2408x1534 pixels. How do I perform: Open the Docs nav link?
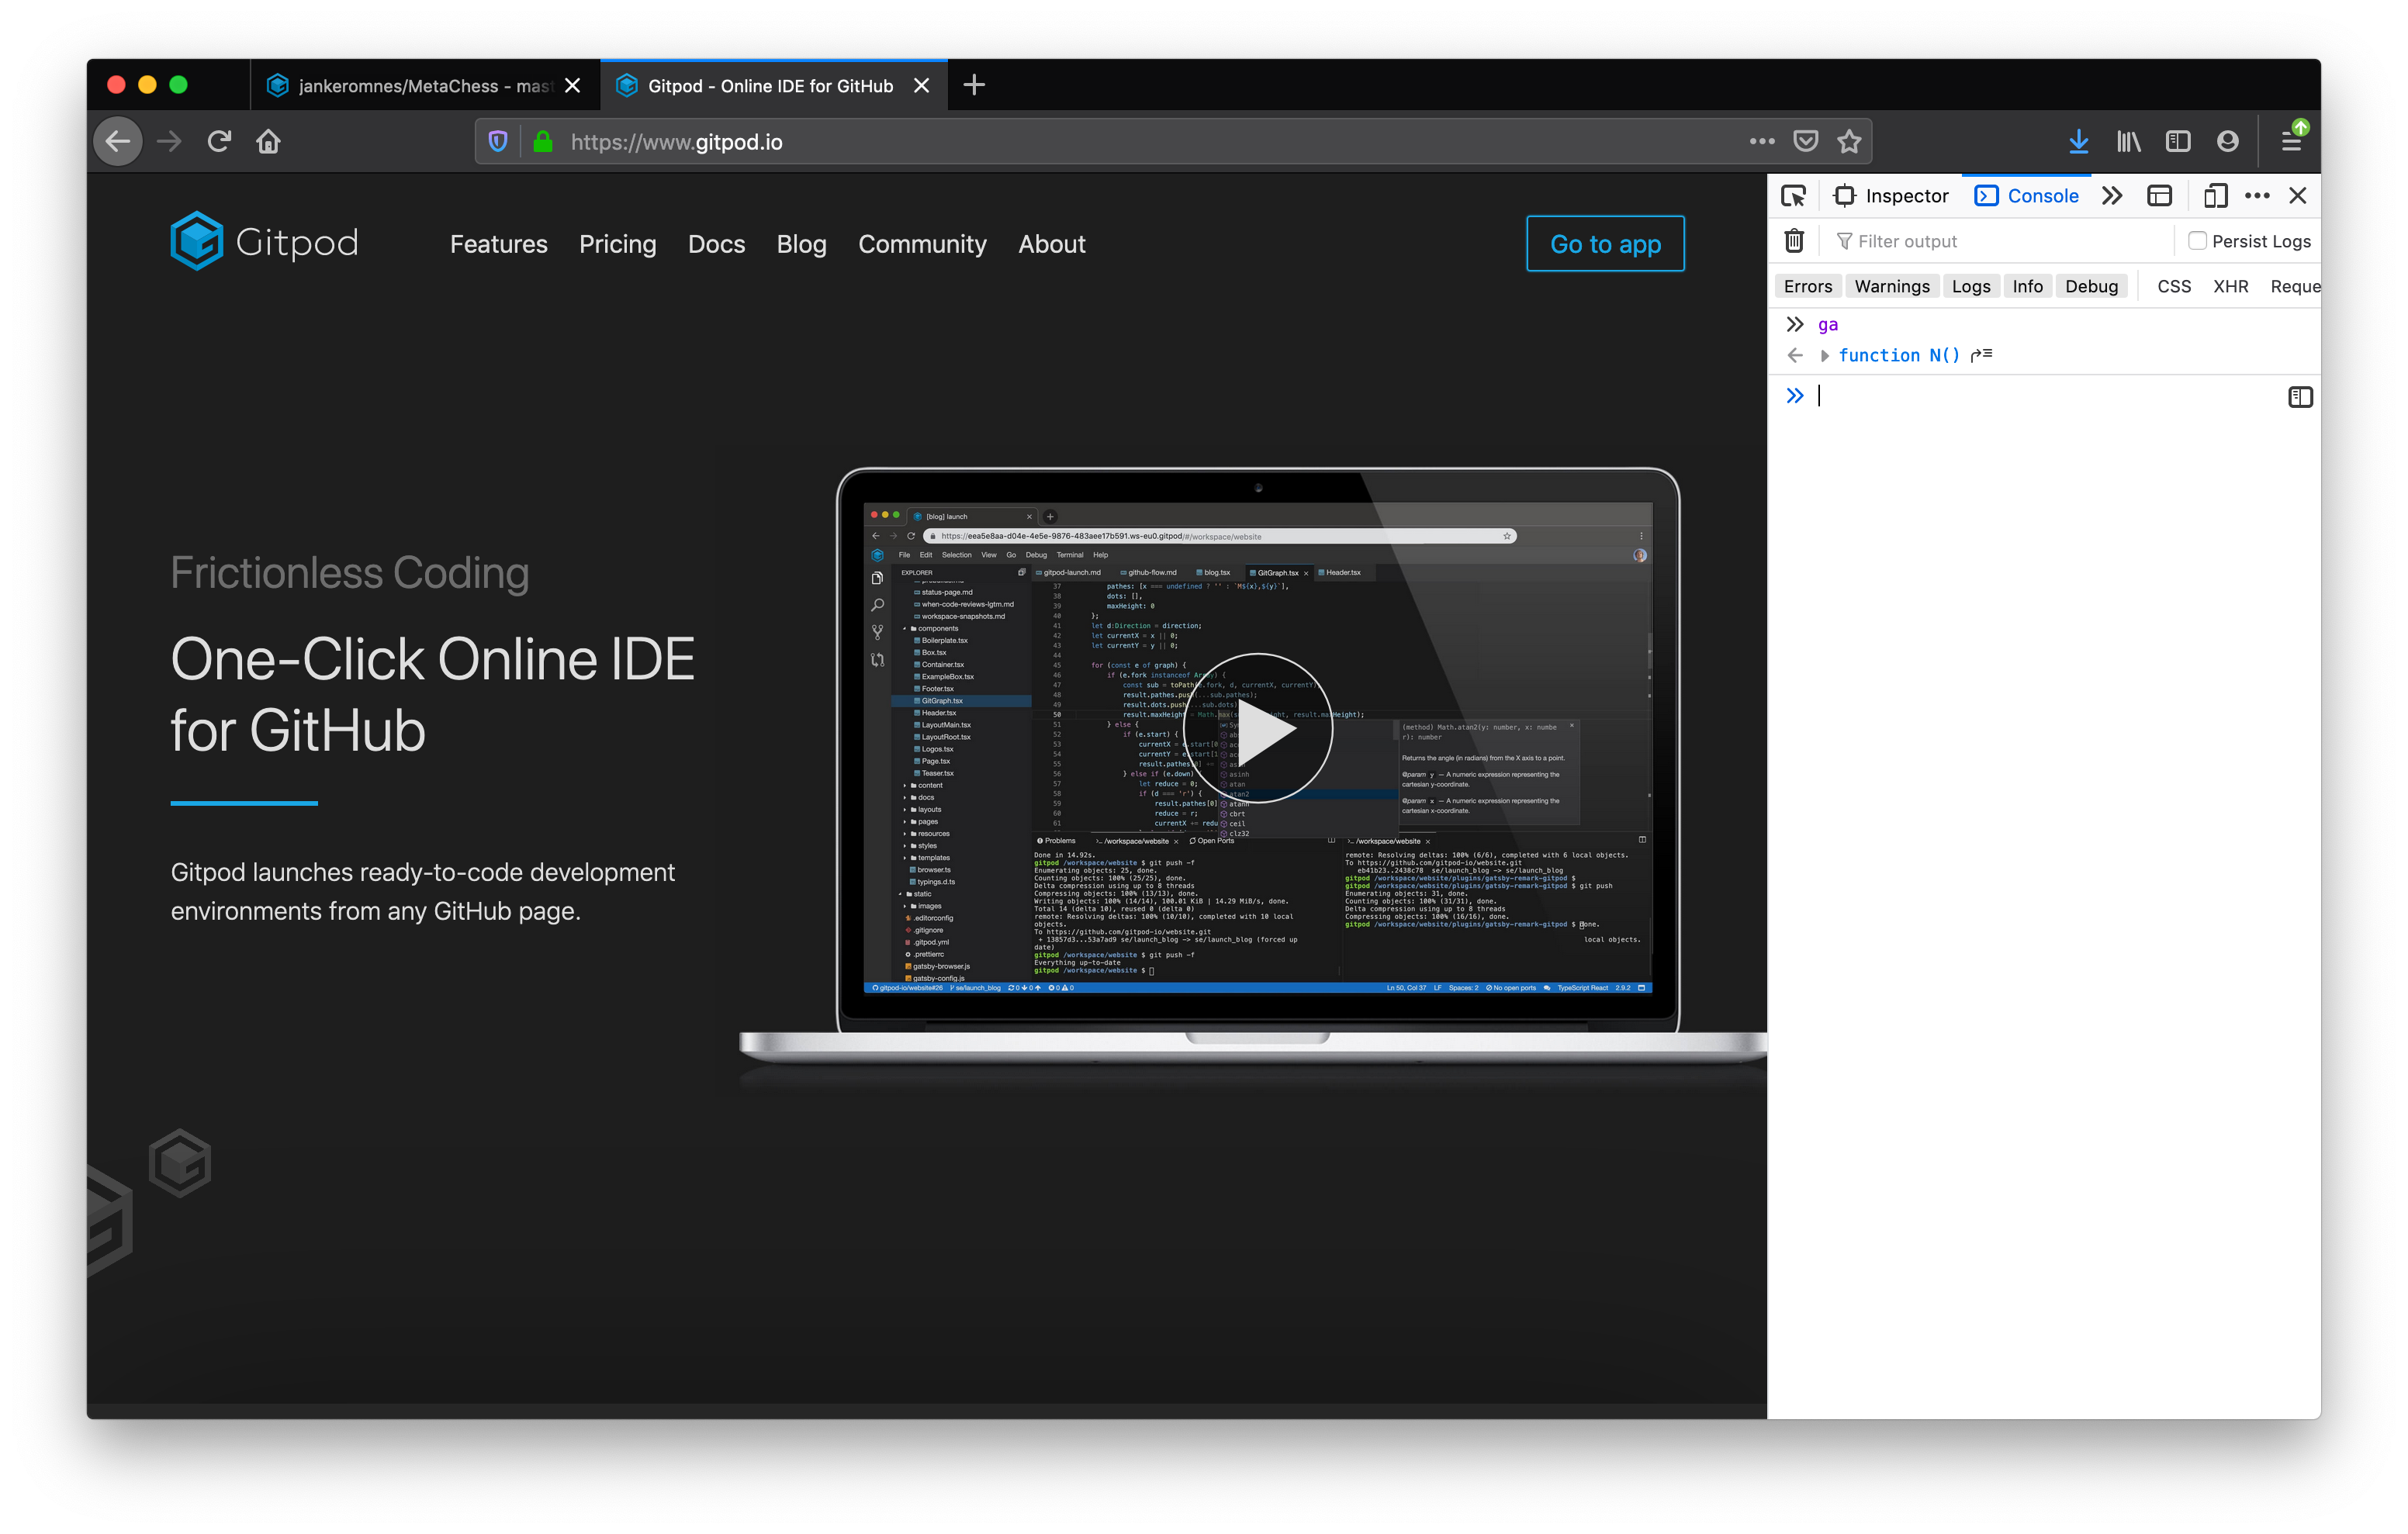coord(716,244)
